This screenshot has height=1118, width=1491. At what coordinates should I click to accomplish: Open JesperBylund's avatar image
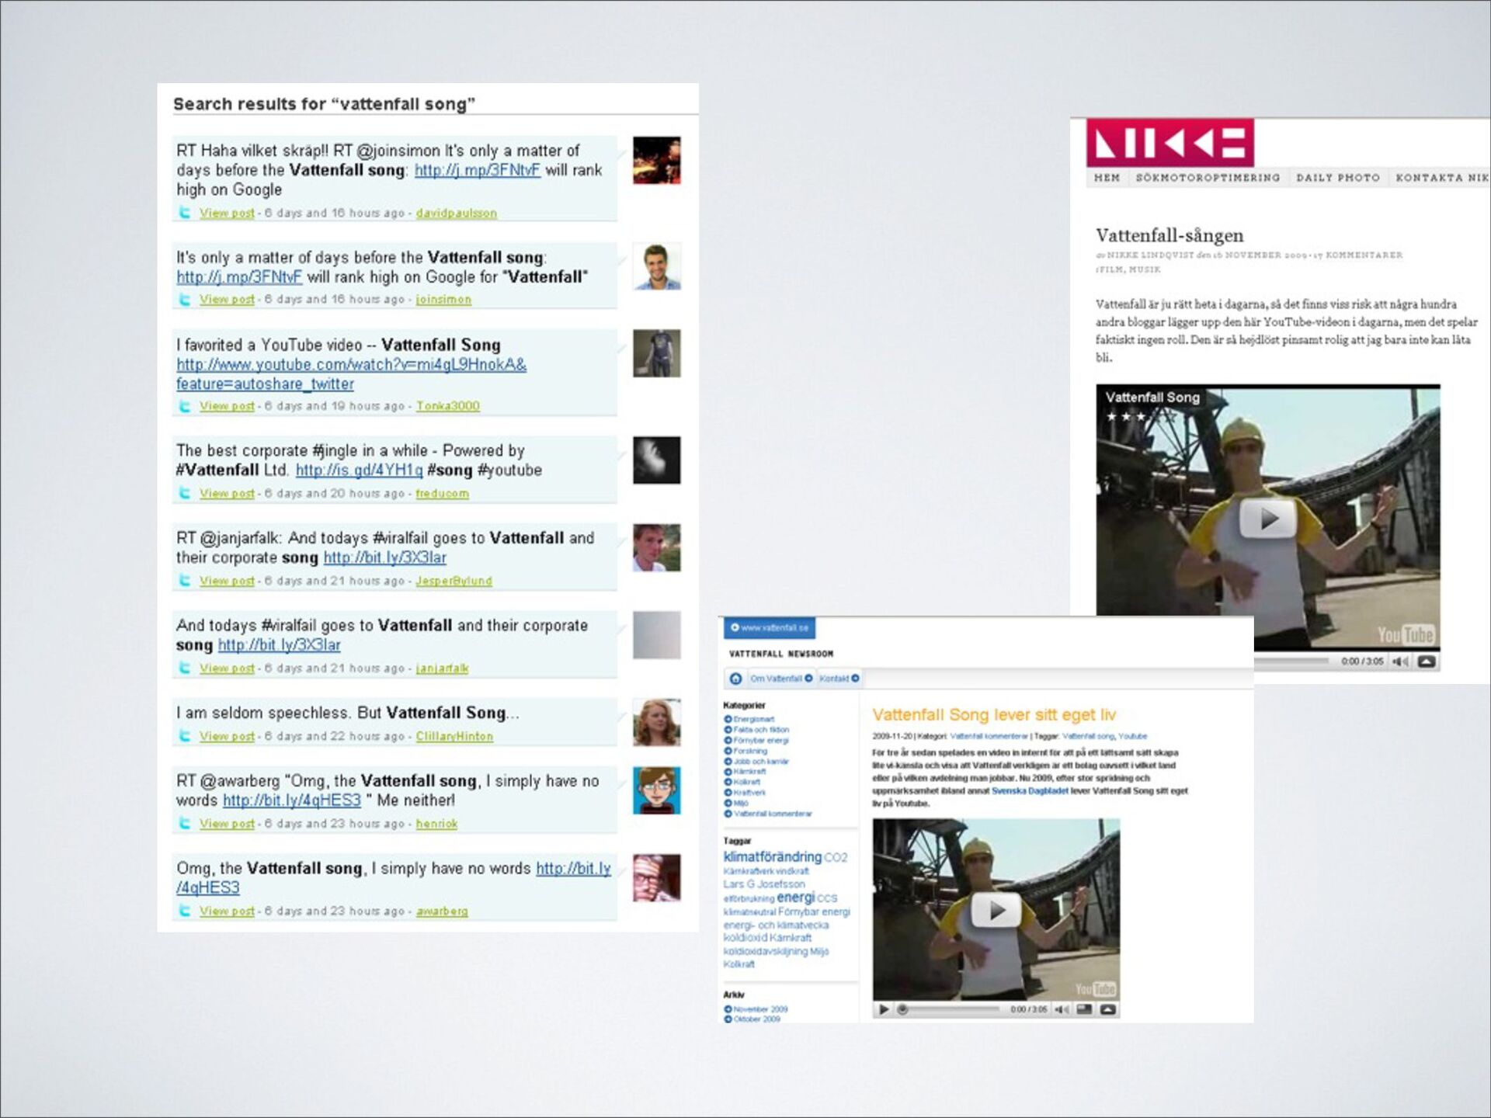point(656,547)
